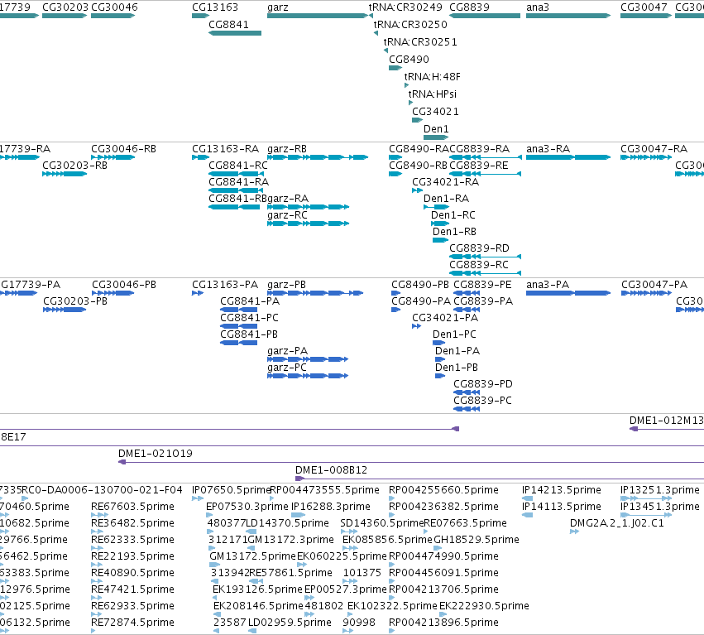Open the CG8841-RA transcript
Viewport: 704px width, 635px height.
point(236,190)
